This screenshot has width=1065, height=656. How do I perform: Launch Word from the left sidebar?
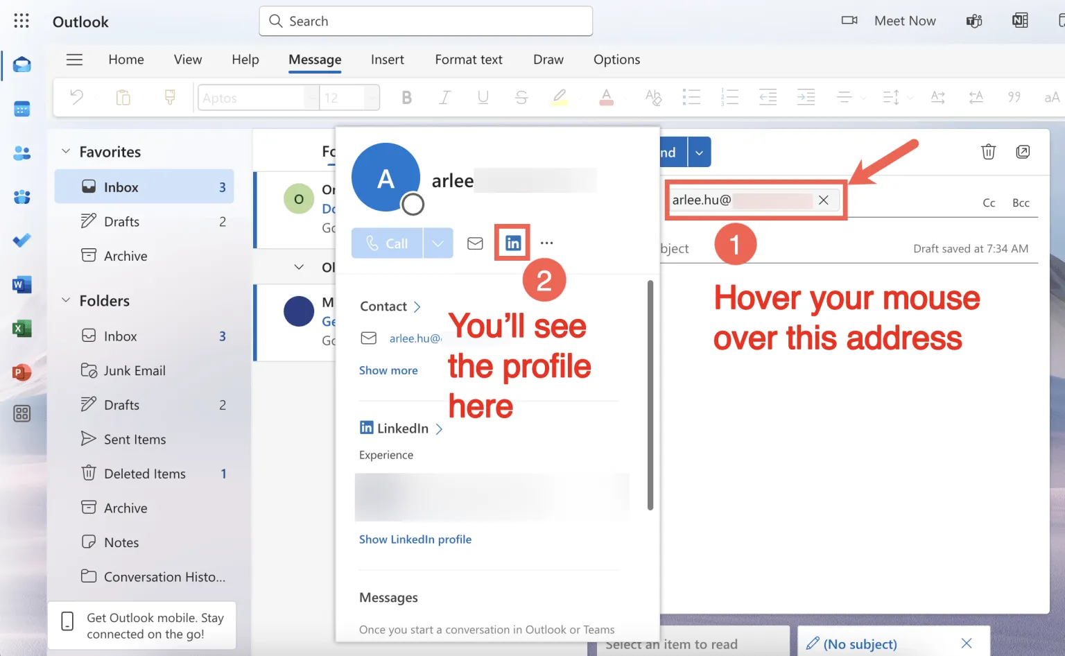click(x=21, y=284)
